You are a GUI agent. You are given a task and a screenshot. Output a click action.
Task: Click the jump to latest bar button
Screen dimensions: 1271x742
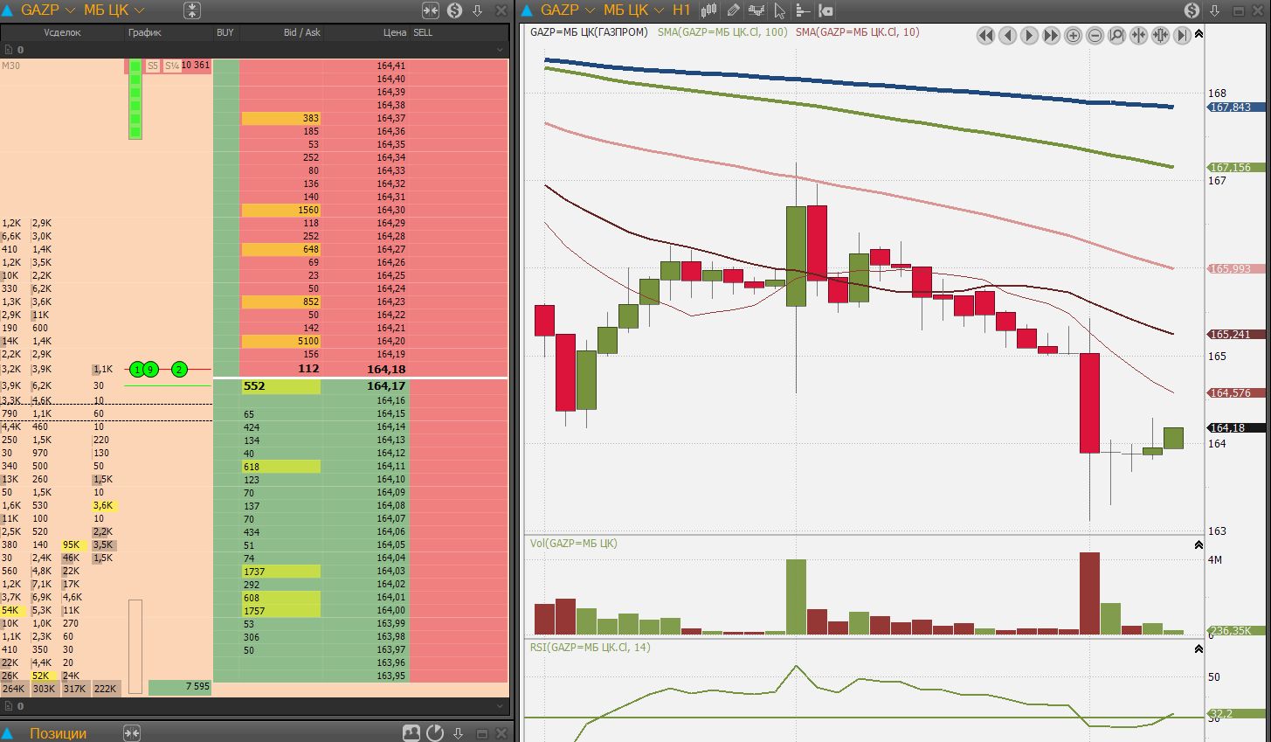point(1182,35)
